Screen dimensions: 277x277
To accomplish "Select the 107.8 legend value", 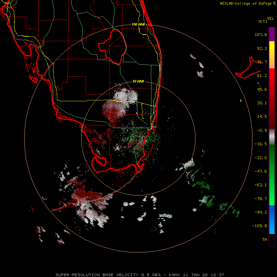I will point(261,34).
